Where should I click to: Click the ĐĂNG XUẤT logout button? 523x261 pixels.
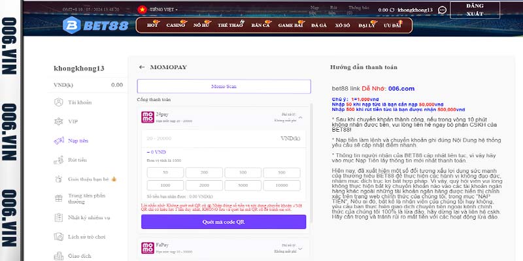475,10
